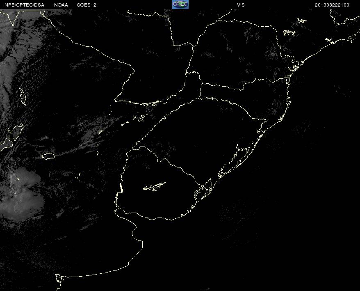The width and height of the screenshot is (360, 291).
Task: Click the NOAA label
Action: tap(61, 5)
